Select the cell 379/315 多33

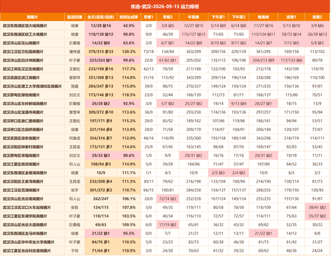101,52
